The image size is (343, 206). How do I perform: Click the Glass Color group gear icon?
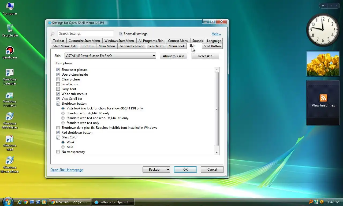point(58,137)
